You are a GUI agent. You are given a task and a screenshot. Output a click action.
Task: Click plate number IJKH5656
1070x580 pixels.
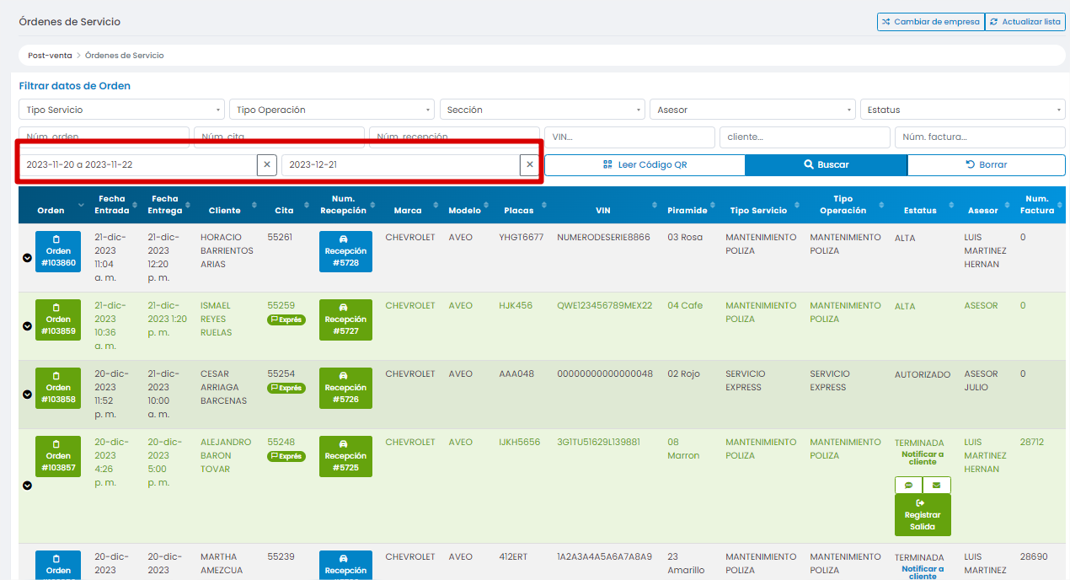(x=520, y=442)
